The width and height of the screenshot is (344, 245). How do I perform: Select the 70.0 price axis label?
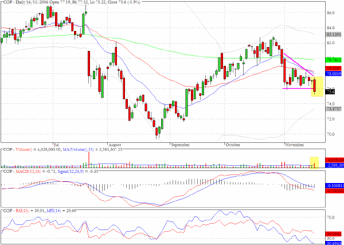click(x=331, y=134)
